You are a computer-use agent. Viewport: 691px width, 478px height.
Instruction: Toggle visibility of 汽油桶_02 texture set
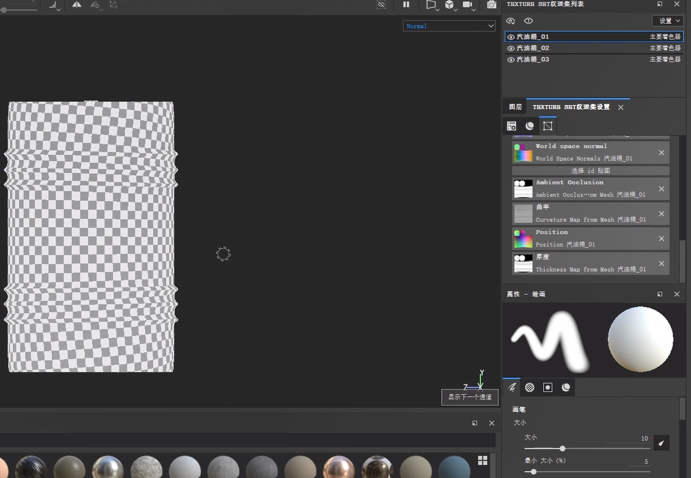pyautogui.click(x=511, y=48)
